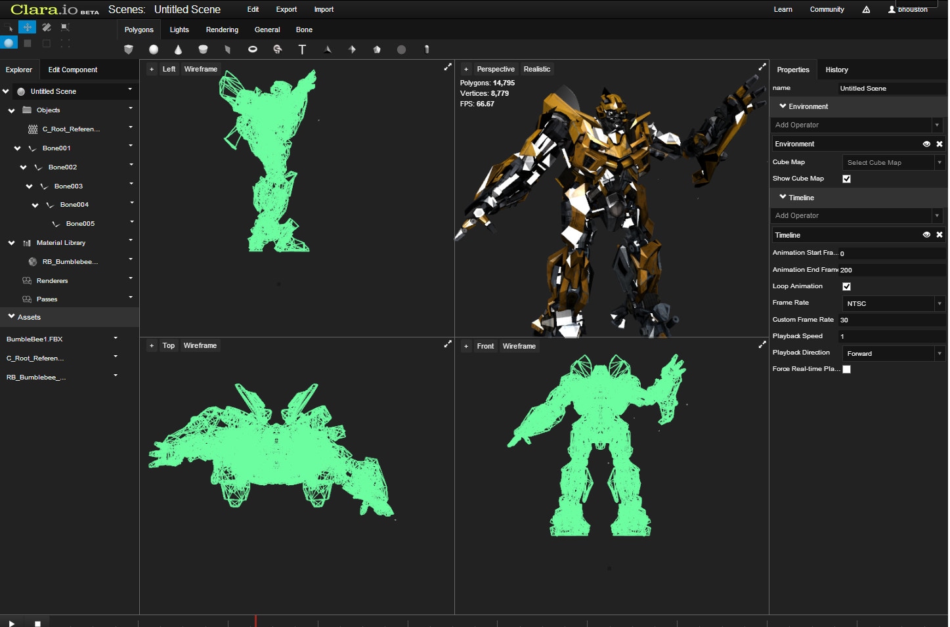Screen dimensions: 950x627
Task: Activate the move/translate tool
Action: coord(27,27)
